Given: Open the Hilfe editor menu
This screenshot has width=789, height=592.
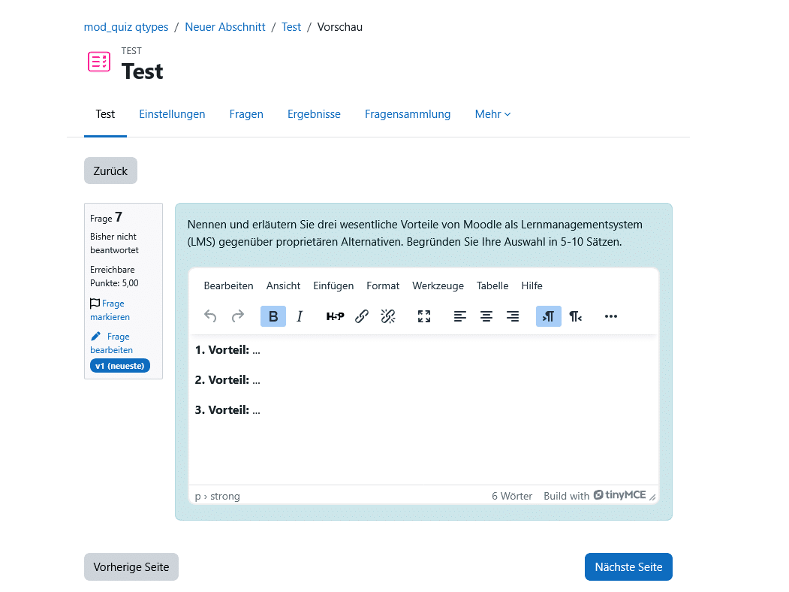Looking at the screenshot, I should [x=532, y=286].
